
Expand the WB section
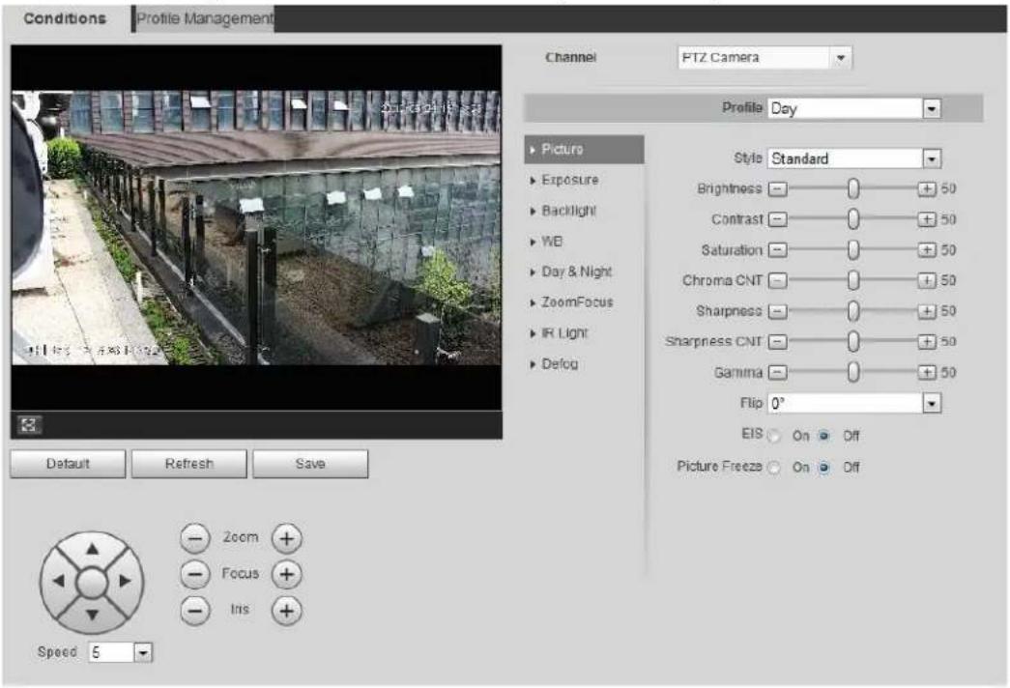click(552, 242)
